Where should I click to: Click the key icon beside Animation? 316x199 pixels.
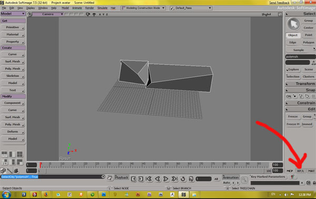[244, 180]
